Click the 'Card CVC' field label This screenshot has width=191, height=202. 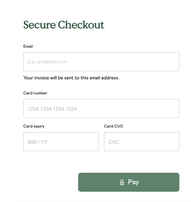pos(113,126)
